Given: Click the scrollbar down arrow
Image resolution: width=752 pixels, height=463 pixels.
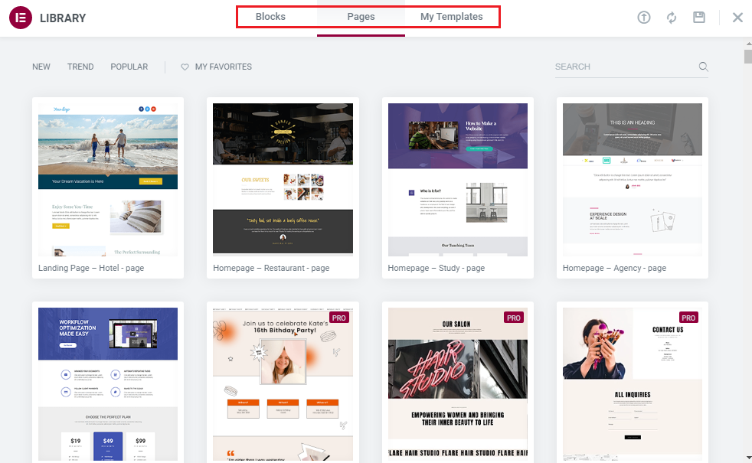Looking at the screenshot, I should (748, 458).
